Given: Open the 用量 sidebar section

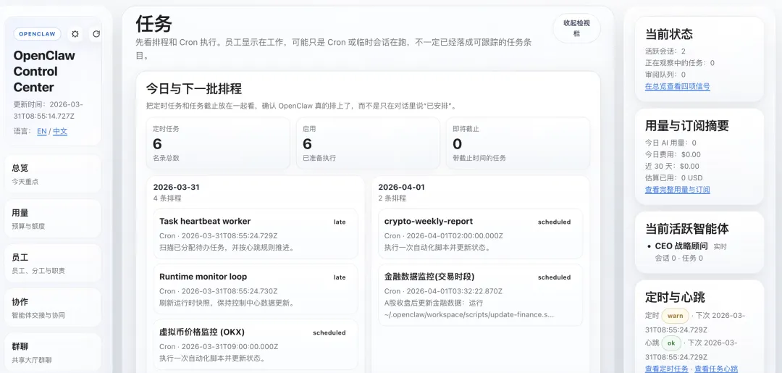Looking at the screenshot, I should pyautogui.click(x=52, y=219).
